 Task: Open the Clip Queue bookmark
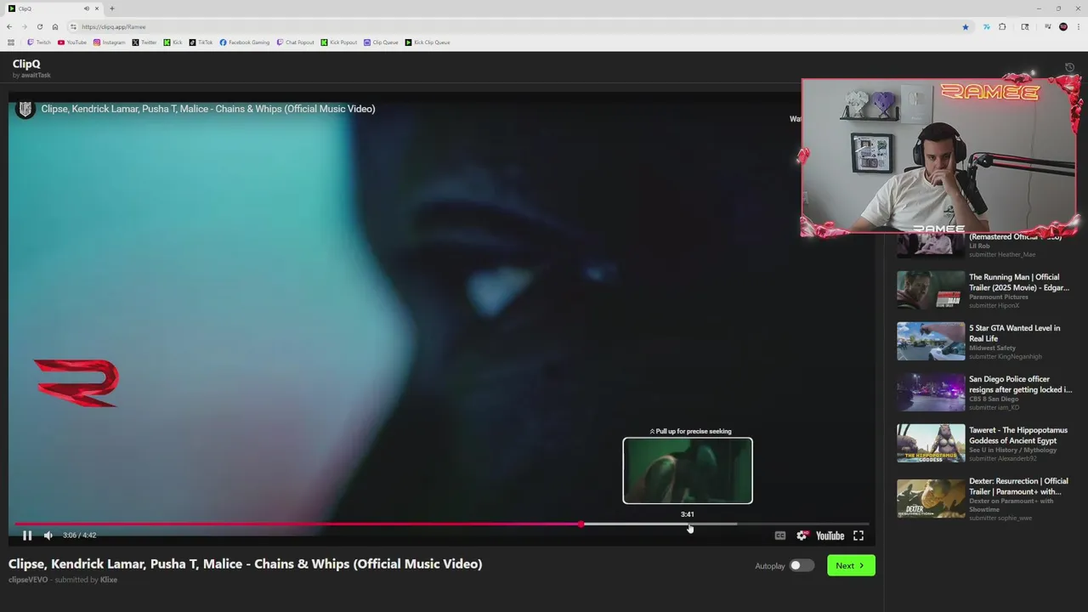(x=381, y=42)
